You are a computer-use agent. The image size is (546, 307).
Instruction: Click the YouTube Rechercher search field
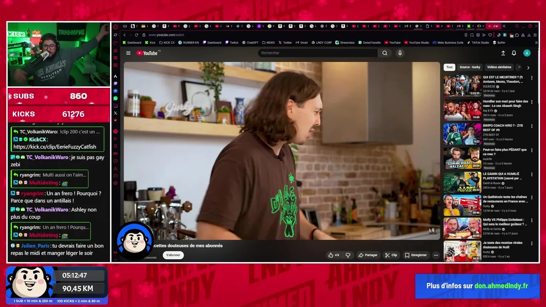(318, 53)
